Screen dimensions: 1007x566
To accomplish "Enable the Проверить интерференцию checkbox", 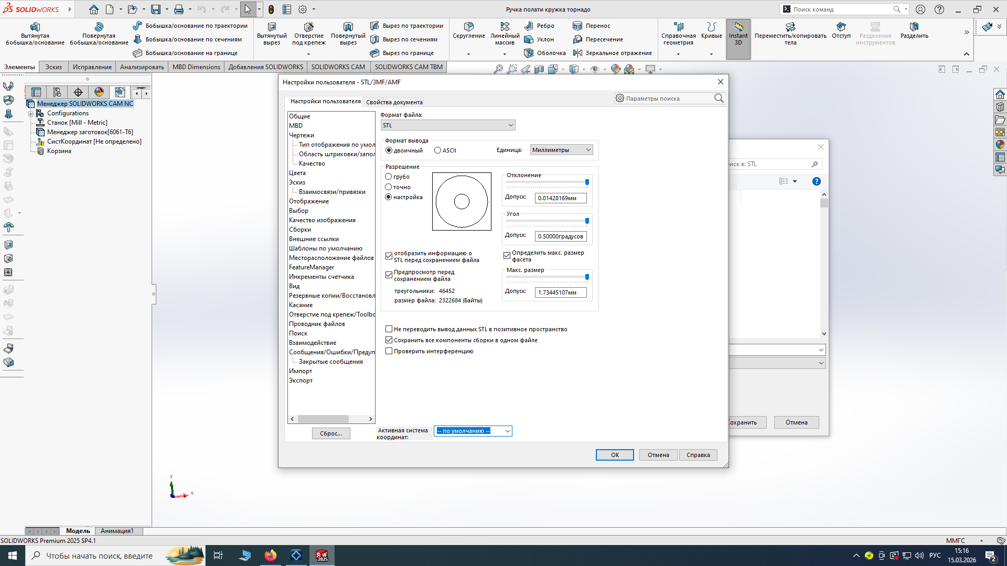I will click(x=389, y=351).
